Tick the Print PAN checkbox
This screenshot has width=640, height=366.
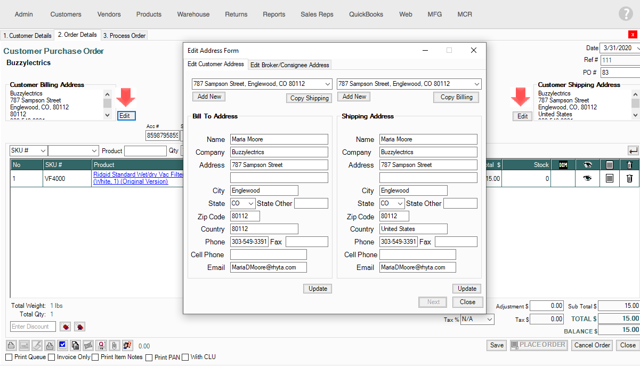pos(149,357)
